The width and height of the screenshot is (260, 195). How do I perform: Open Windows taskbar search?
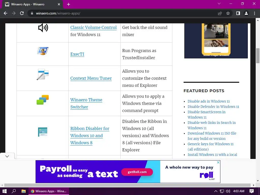click(14, 191)
